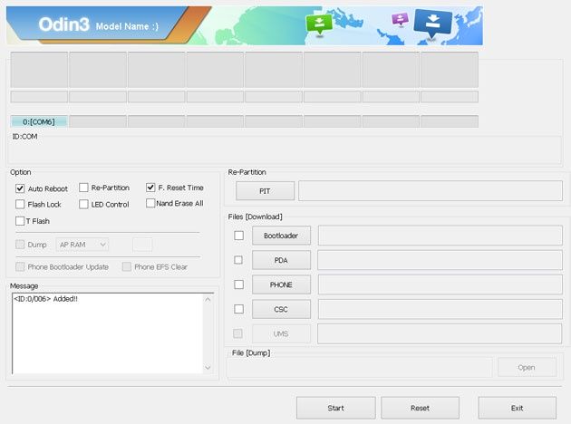
Task: Click the PIT file path field
Action: click(431, 190)
